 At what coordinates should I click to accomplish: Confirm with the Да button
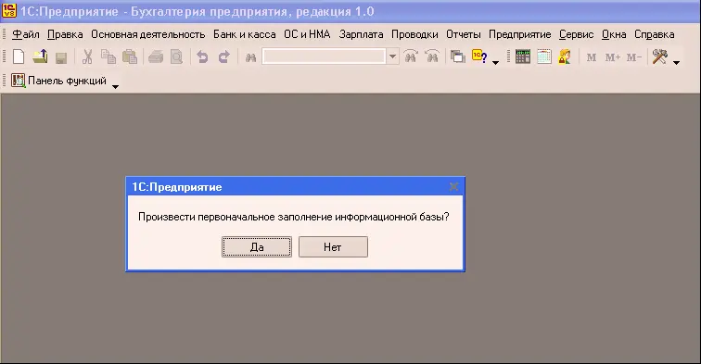[x=257, y=247]
